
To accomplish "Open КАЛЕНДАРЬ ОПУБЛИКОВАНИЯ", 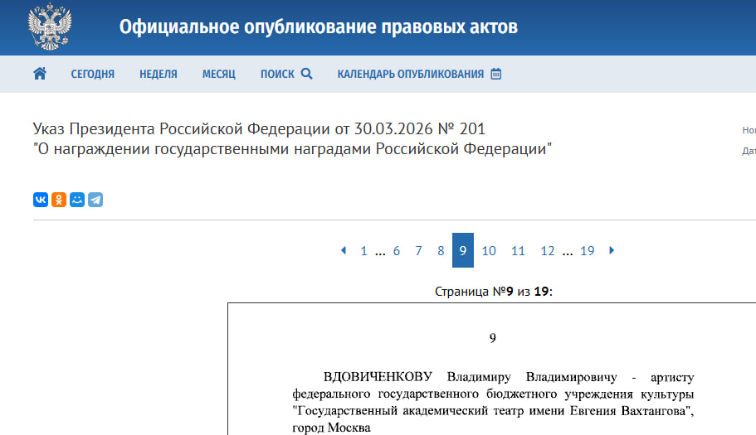I will coord(419,74).
